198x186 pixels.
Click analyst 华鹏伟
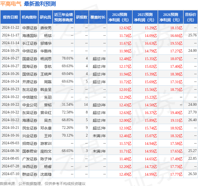click(x=46, y=51)
